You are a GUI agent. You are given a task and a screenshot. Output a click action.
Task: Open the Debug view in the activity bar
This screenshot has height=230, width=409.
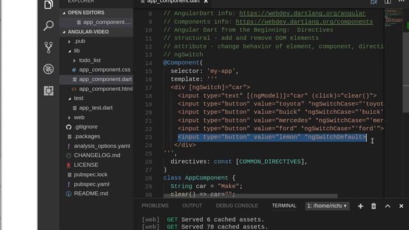coord(49,69)
